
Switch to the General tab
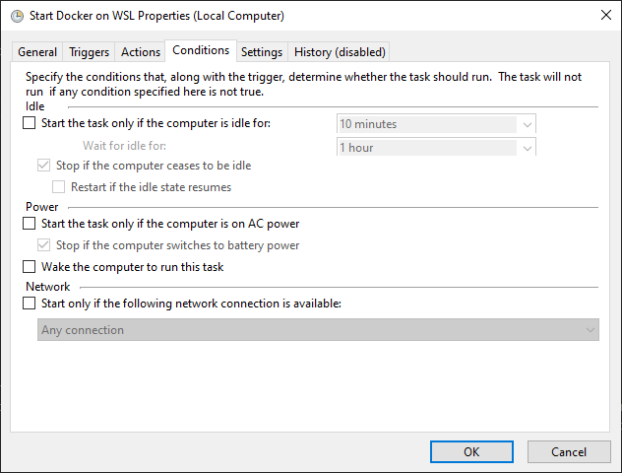(37, 52)
